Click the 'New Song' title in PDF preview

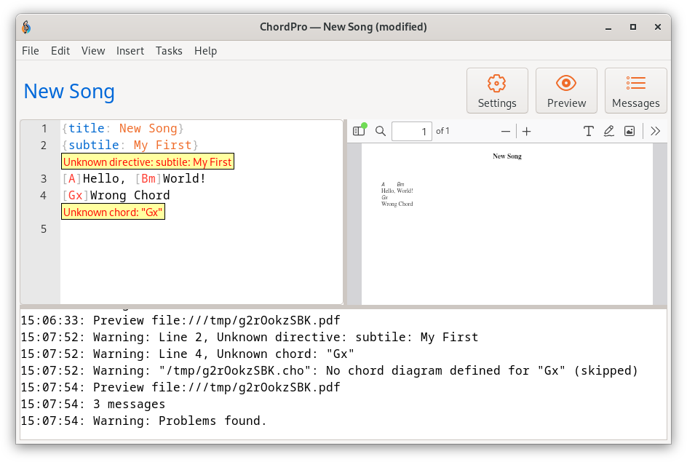pyautogui.click(x=507, y=156)
